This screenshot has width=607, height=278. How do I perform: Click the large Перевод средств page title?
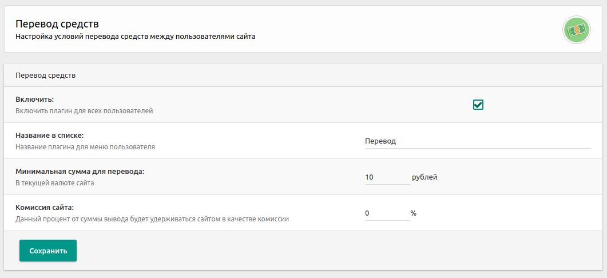point(57,24)
